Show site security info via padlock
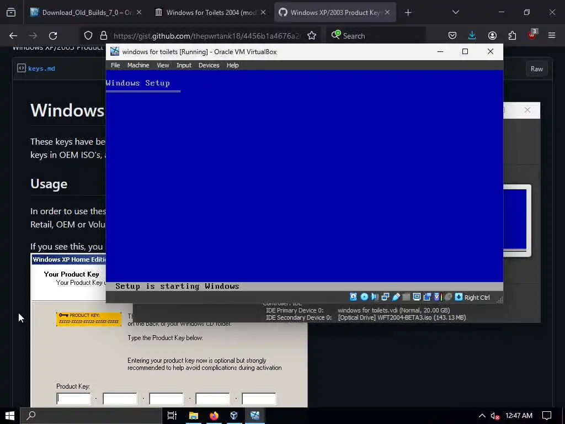Viewport: 565px width, 424px height. [x=104, y=36]
